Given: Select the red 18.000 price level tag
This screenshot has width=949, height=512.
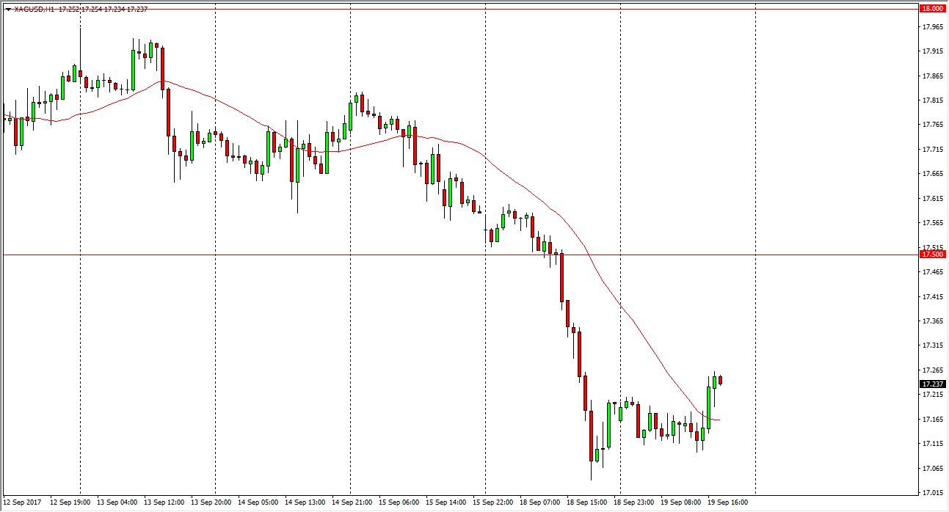Looking at the screenshot, I should click(932, 8).
